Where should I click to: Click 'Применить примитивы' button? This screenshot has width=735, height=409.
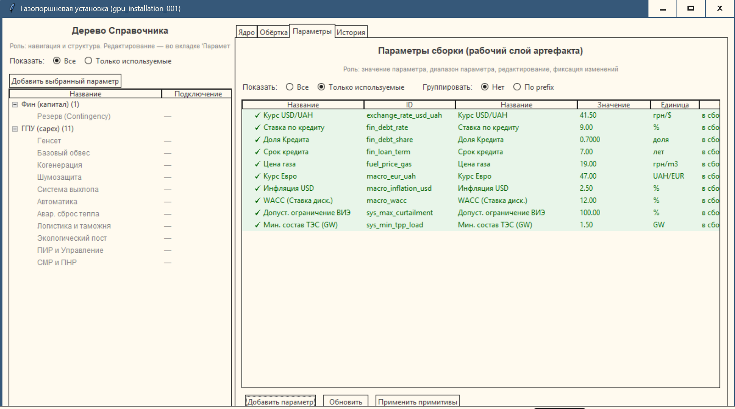(417, 402)
